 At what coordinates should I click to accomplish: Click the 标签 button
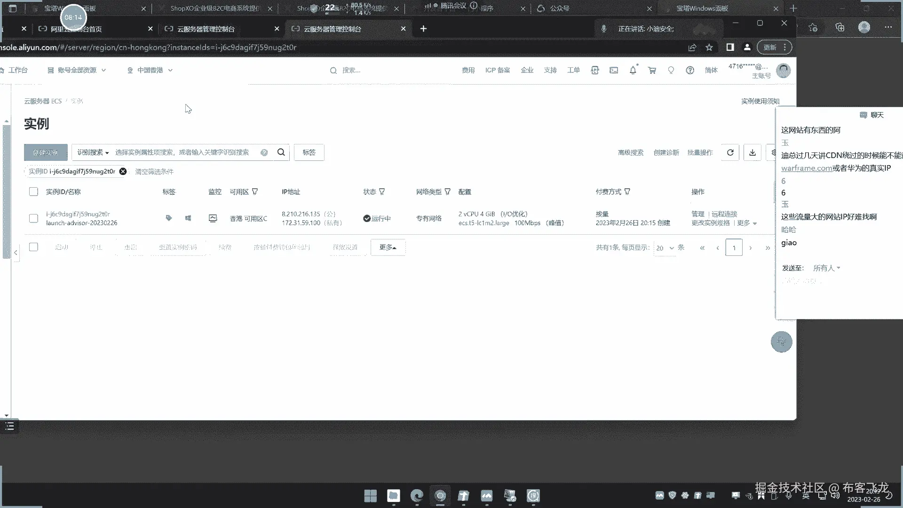(x=309, y=152)
